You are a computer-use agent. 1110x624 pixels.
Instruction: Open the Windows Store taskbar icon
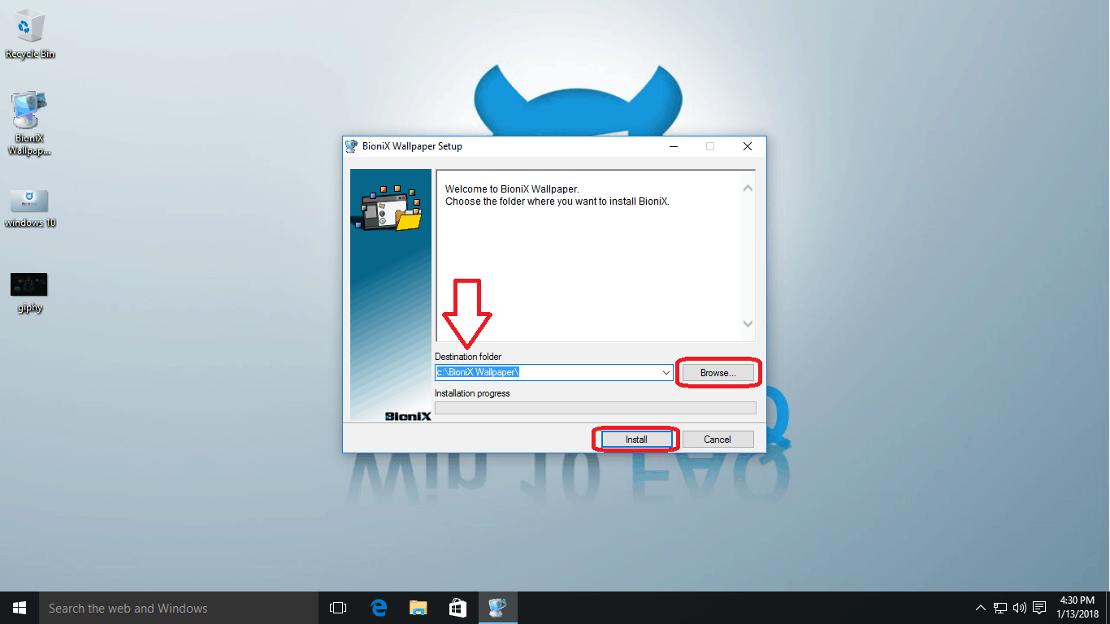coord(457,608)
